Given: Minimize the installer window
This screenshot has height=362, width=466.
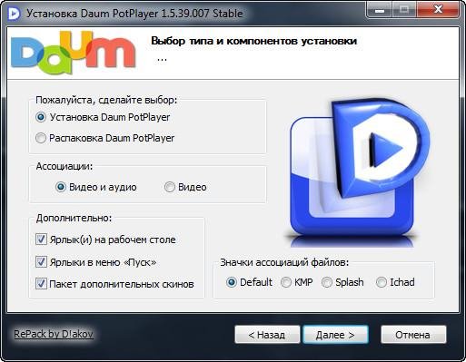Looking at the screenshot, I should point(380,10).
